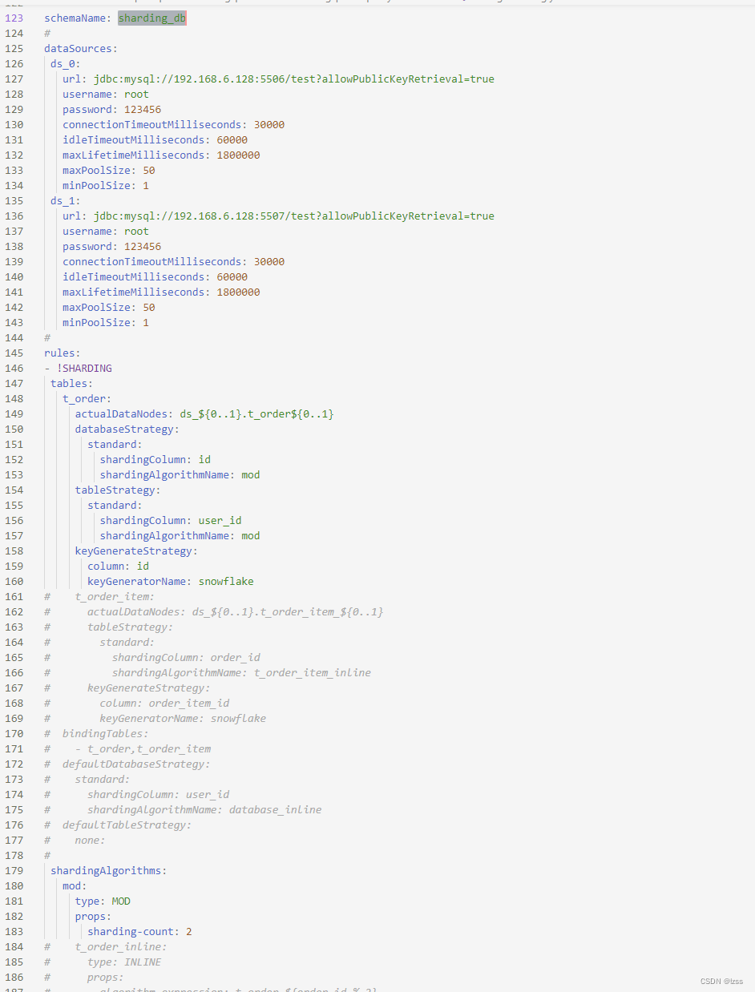Click line number 123 in the gutter
This screenshot has height=992, width=755.
pos(14,18)
